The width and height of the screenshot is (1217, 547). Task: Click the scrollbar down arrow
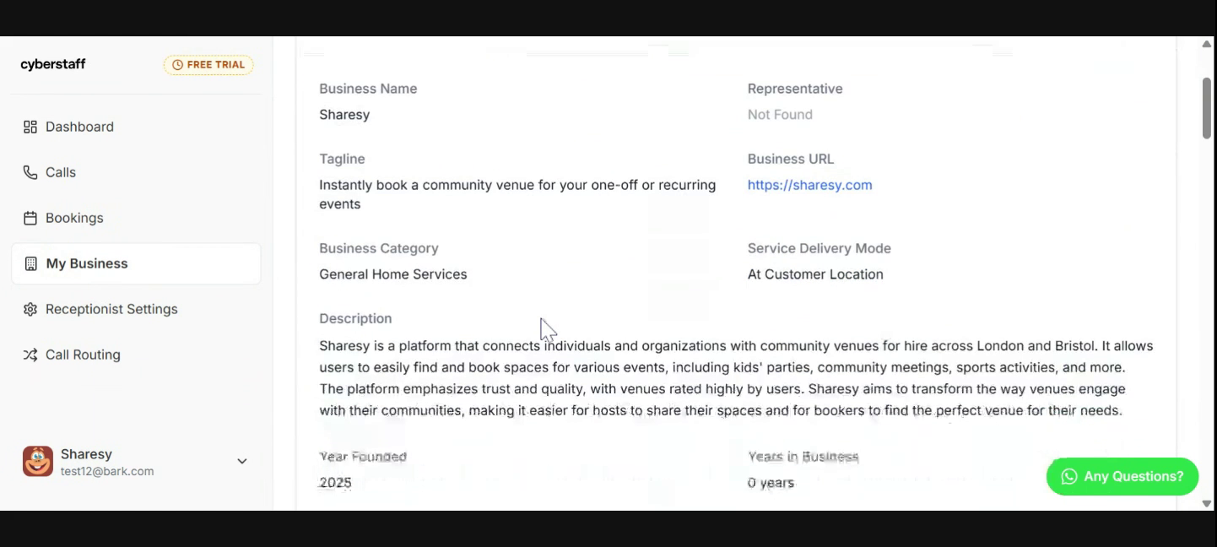point(1207,503)
